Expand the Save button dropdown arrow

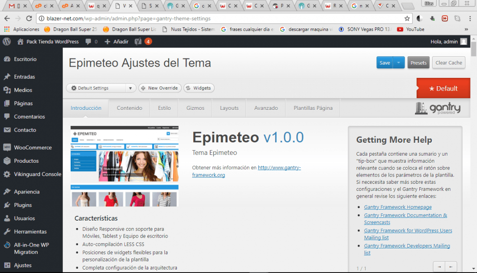coord(399,63)
